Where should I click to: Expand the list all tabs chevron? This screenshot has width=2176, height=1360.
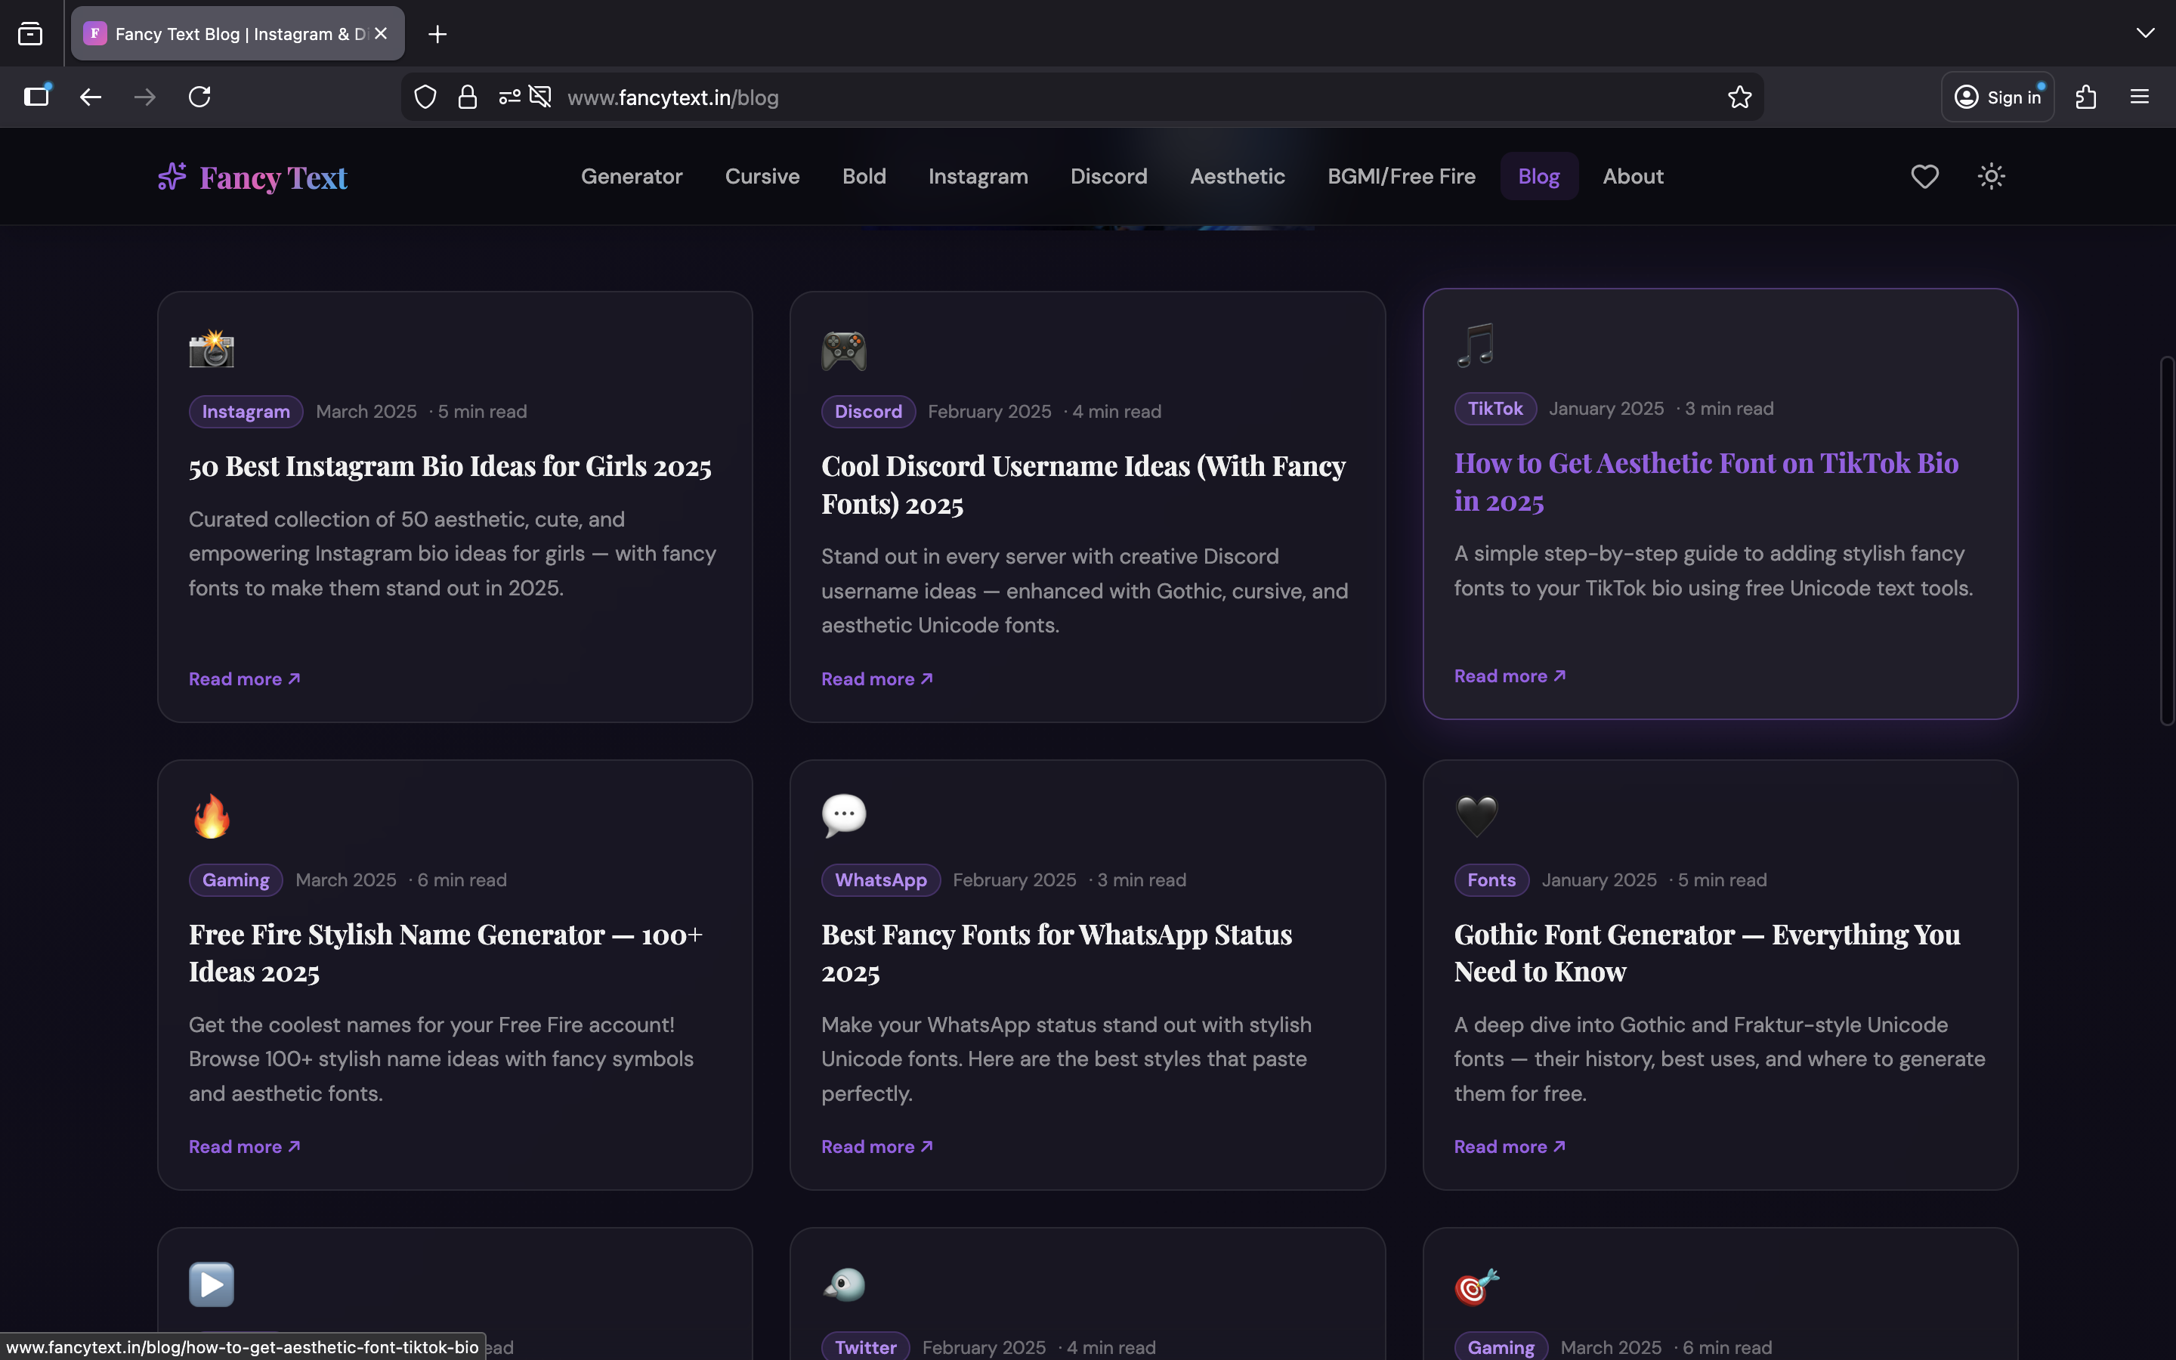[2144, 33]
